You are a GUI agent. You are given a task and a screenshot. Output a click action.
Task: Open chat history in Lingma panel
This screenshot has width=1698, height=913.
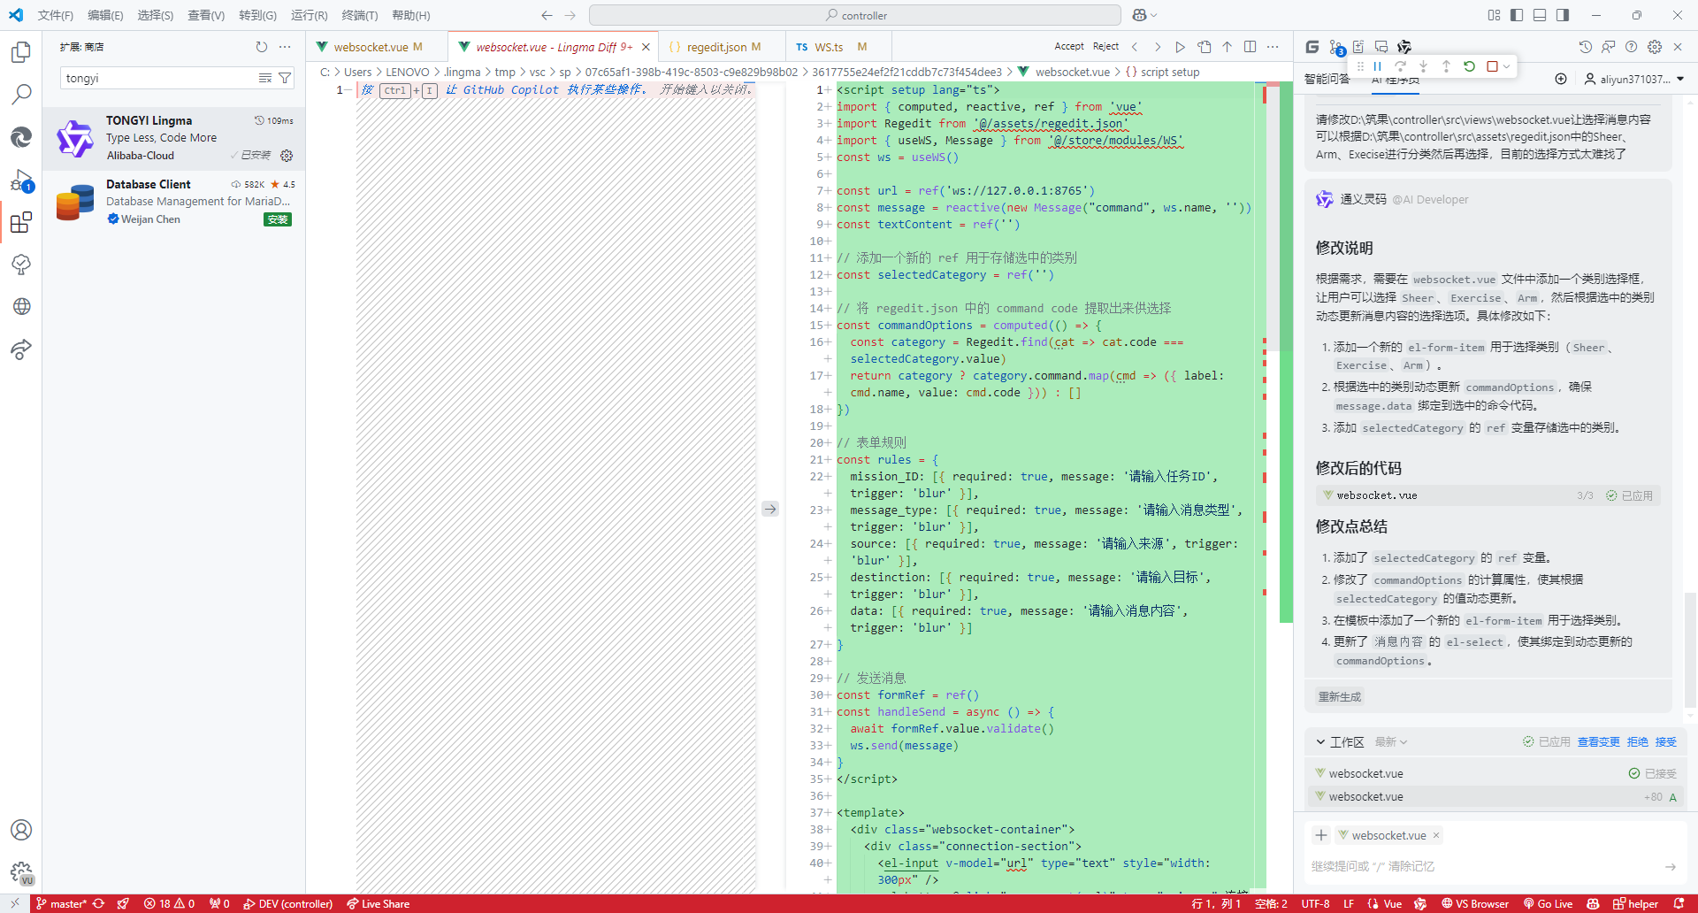[x=1586, y=47]
